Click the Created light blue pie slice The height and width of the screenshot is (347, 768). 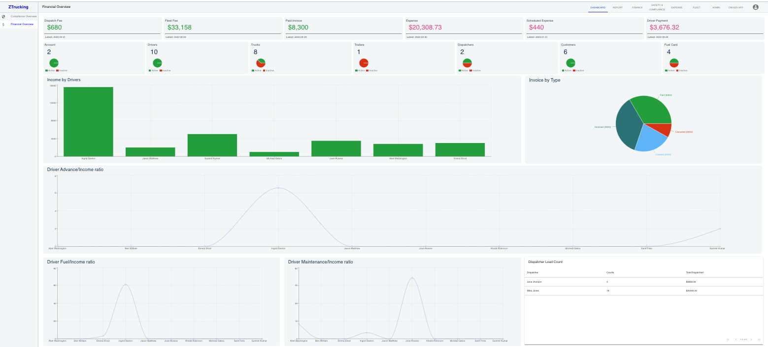(649, 140)
